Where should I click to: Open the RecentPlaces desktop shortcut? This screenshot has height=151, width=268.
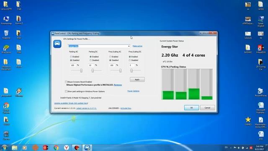(261, 92)
